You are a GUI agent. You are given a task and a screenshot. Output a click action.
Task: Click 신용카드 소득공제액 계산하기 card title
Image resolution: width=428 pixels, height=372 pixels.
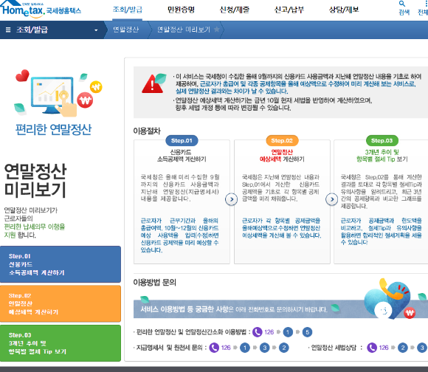[x=182, y=156]
